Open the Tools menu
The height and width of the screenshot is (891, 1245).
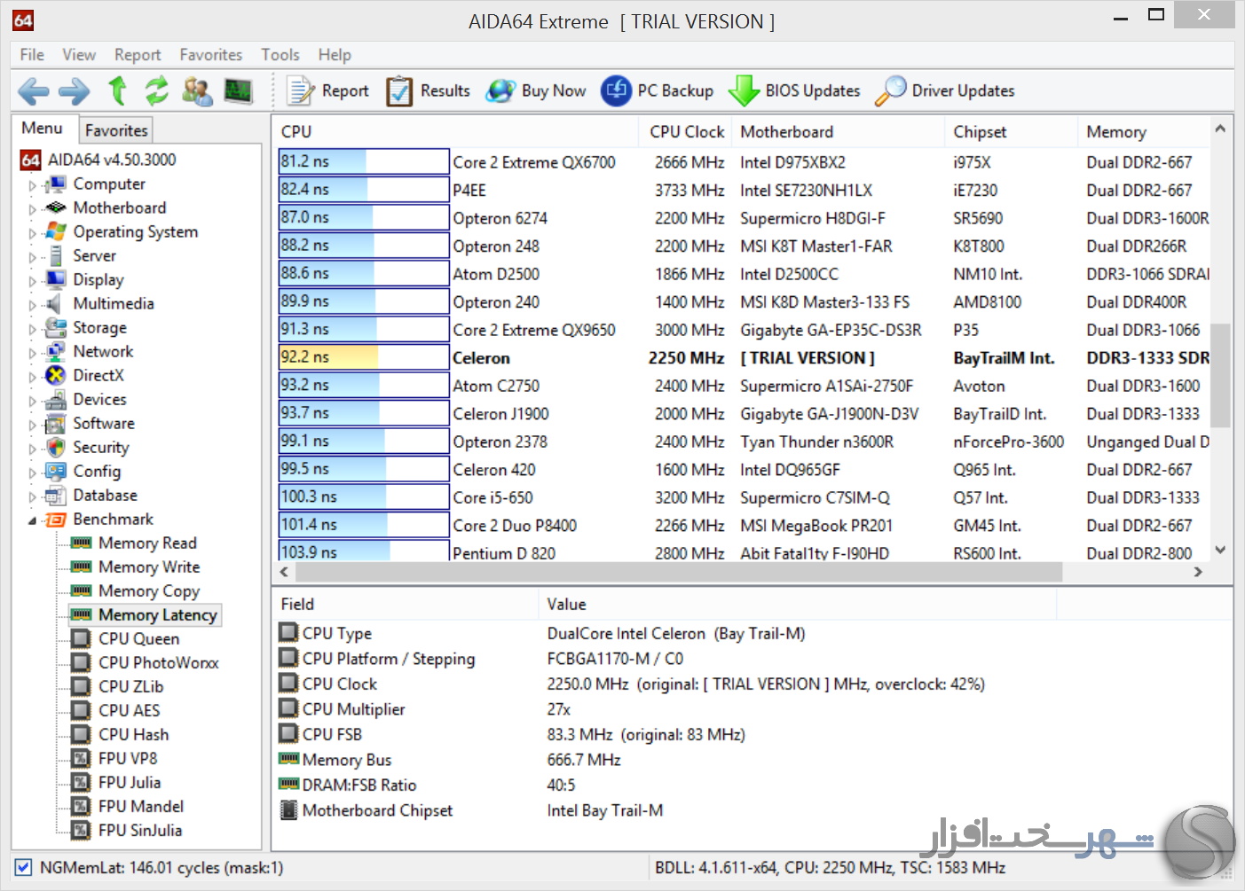(280, 55)
